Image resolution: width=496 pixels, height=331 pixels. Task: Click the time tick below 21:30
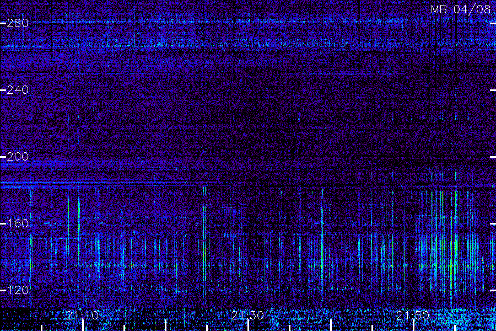tap(249, 325)
